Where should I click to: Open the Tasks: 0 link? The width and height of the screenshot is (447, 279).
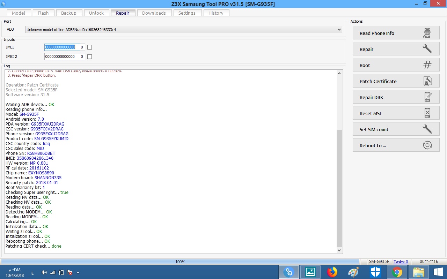click(x=401, y=262)
